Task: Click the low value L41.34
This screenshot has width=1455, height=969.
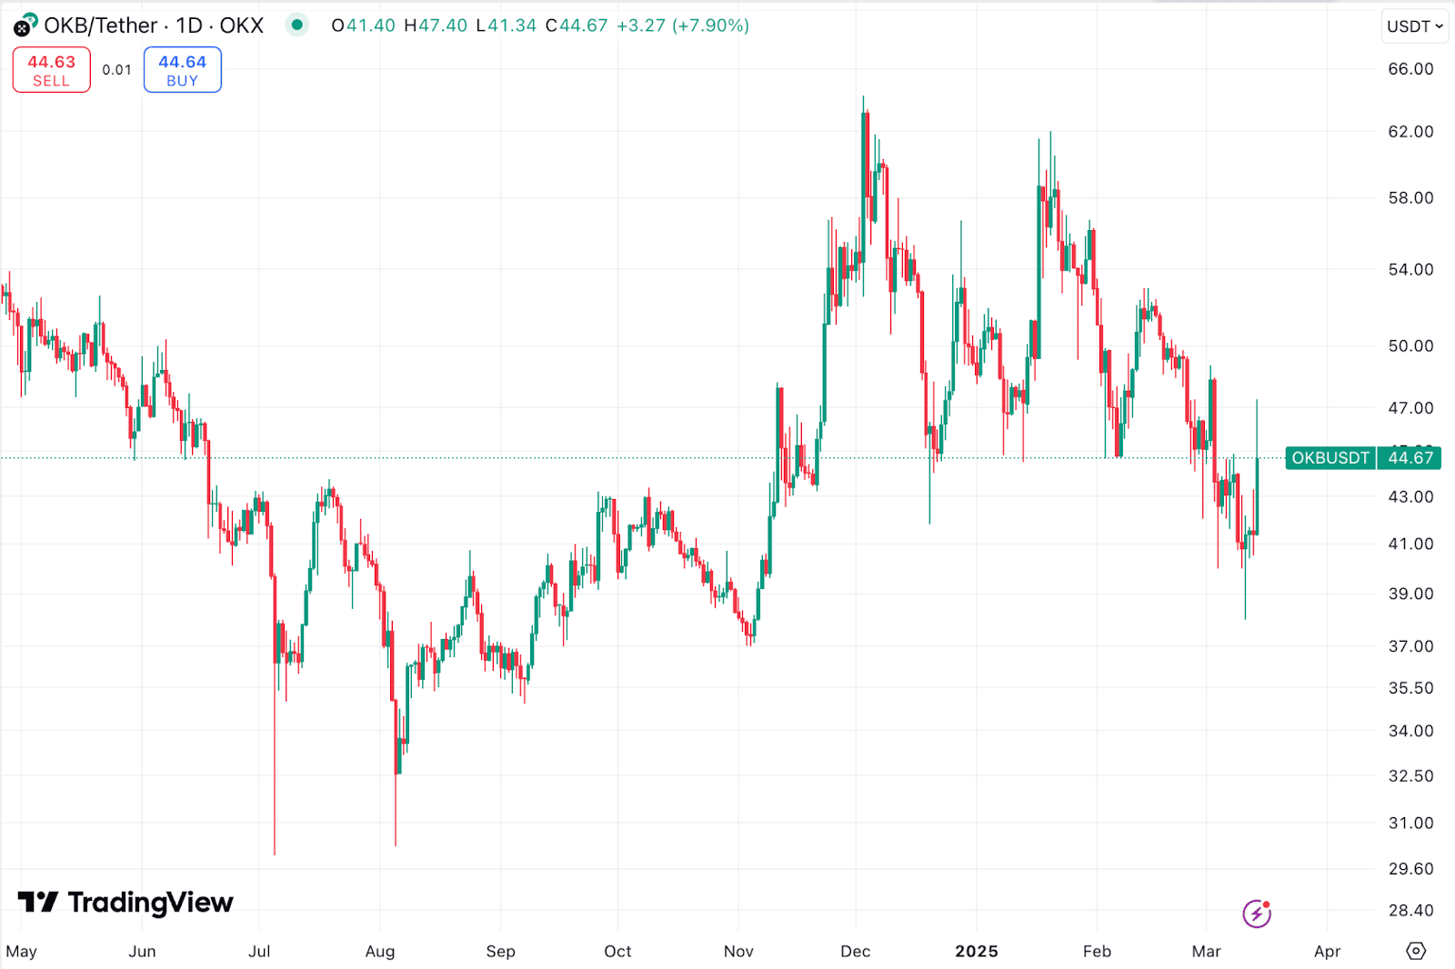Action: click(x=507, y=25)
